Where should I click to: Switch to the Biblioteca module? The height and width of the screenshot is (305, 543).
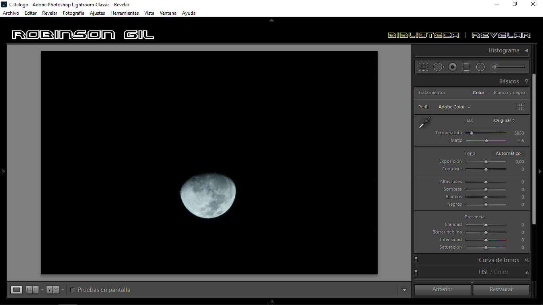(x=423, y=35)
